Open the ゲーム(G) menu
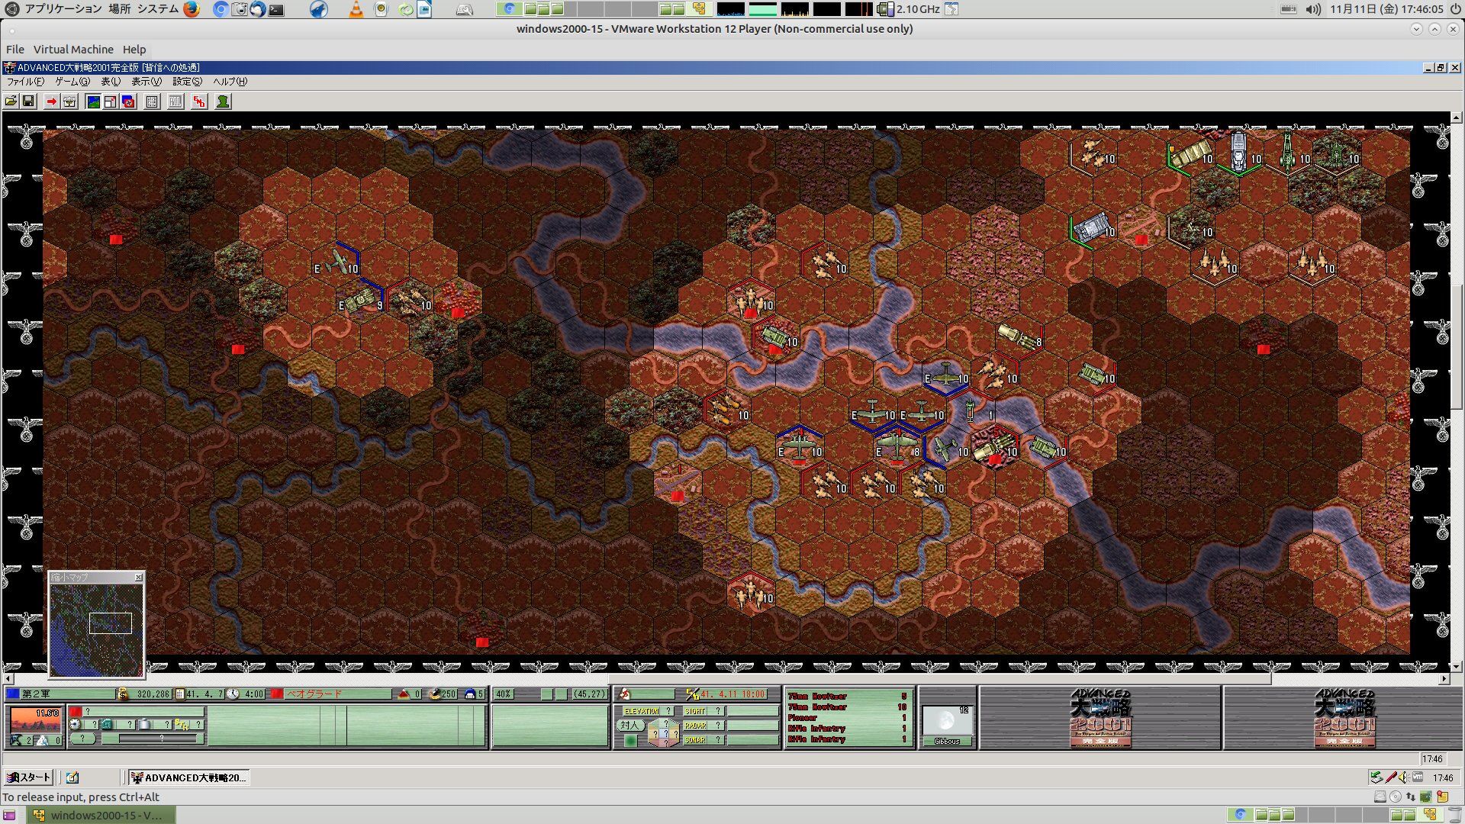Screen dimensions: 1465x824 pyautogui.click(x=72, y=82)
